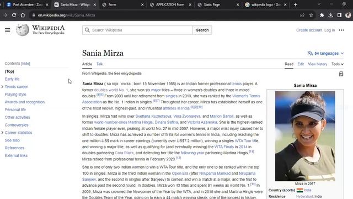Expand the Career statistics contents section
Screen dimensions: 353x199
[x=2, y=133]
